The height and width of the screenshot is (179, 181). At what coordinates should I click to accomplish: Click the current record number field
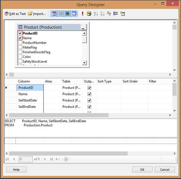pos(26,159)
